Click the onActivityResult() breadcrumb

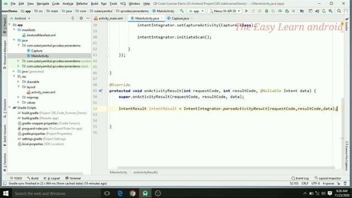click(x=145, y=172)
